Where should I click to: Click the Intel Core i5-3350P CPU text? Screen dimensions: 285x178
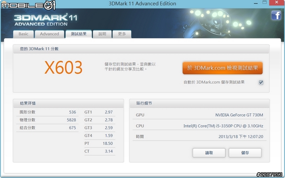[223, 126]
